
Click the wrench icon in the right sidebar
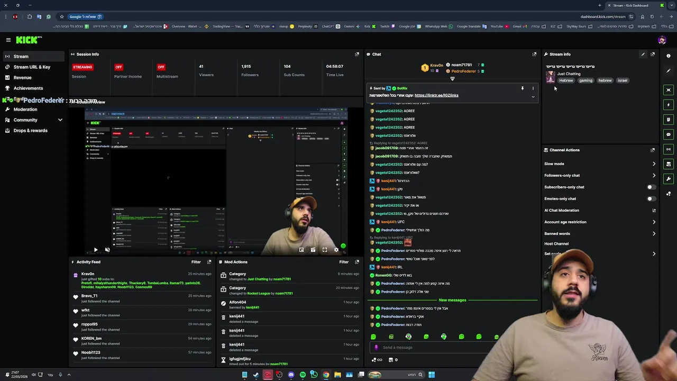coord(669,179)
